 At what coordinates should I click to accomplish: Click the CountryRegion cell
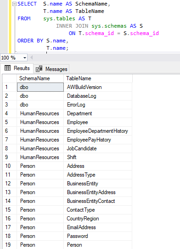[x=98, y=219]
